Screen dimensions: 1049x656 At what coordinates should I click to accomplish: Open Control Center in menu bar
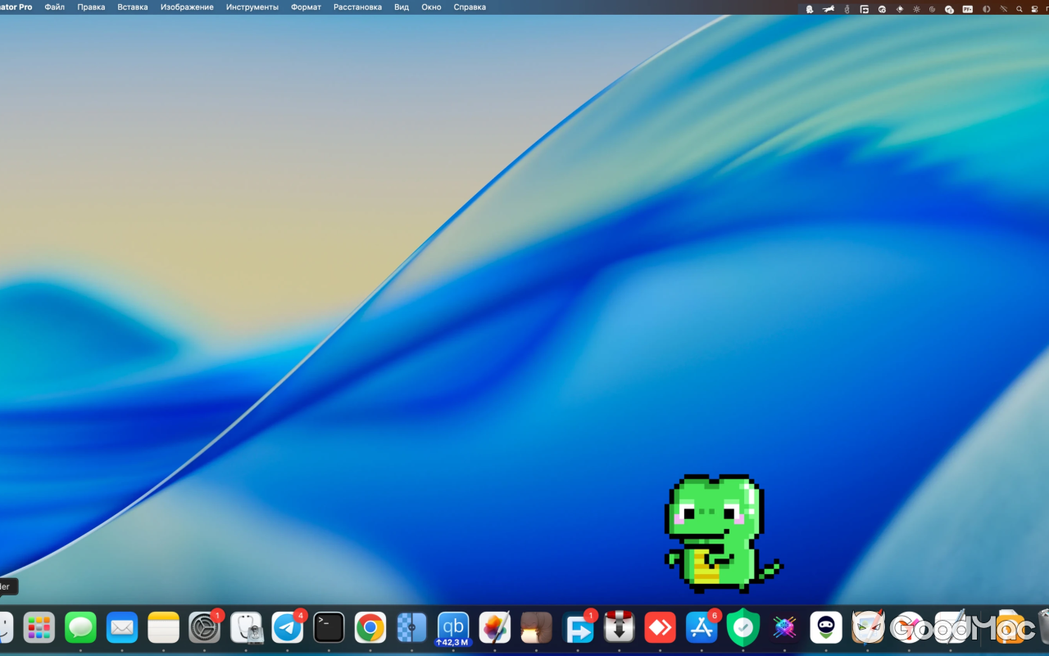(1033, 9)
